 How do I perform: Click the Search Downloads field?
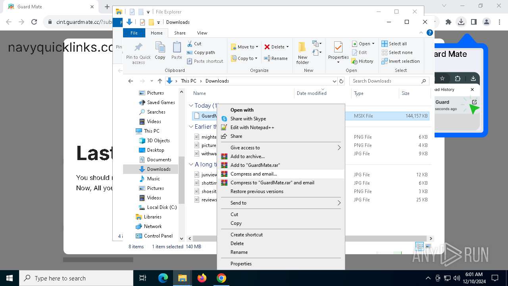389,81
